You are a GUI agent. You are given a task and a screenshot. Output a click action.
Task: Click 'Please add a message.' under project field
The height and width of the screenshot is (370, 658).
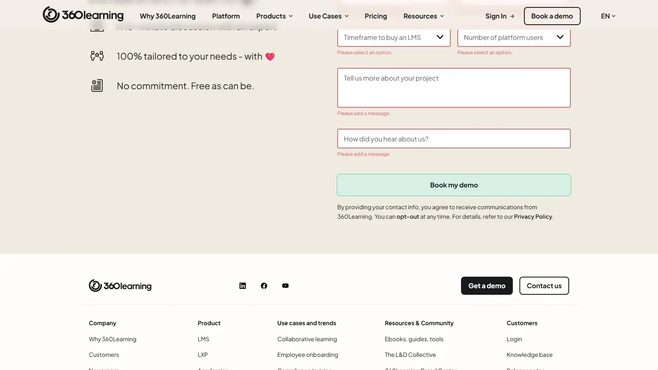pyautogui.click(x=364, y=113)
